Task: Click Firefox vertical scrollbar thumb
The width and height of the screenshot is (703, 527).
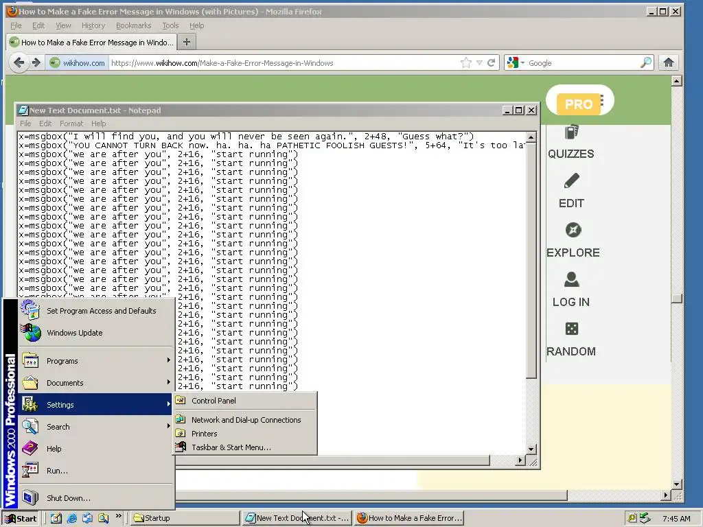Action: click(677, 298)
